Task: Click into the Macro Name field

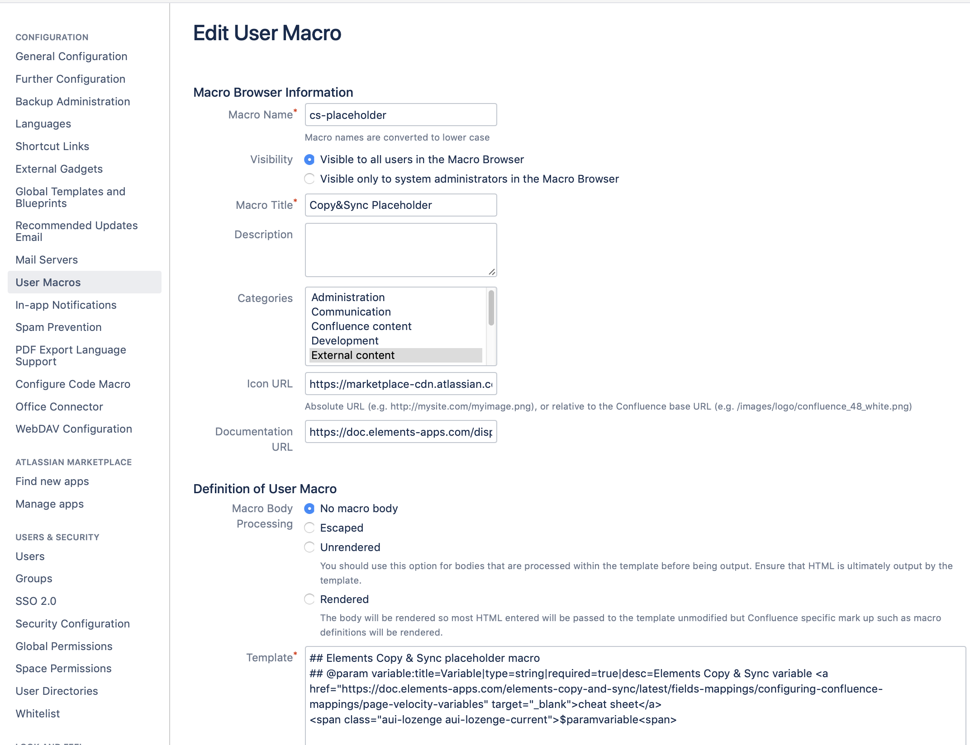Action: tap(400, 114)
